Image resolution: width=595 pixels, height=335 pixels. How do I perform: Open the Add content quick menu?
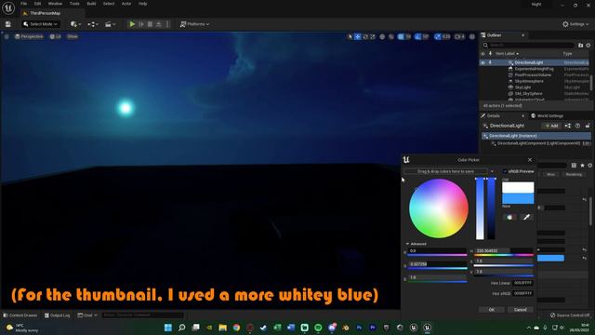point(75,24)
